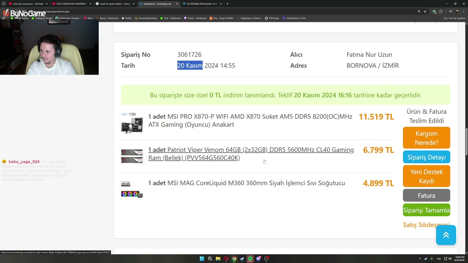Bookmark this page with the star icon

425,12
